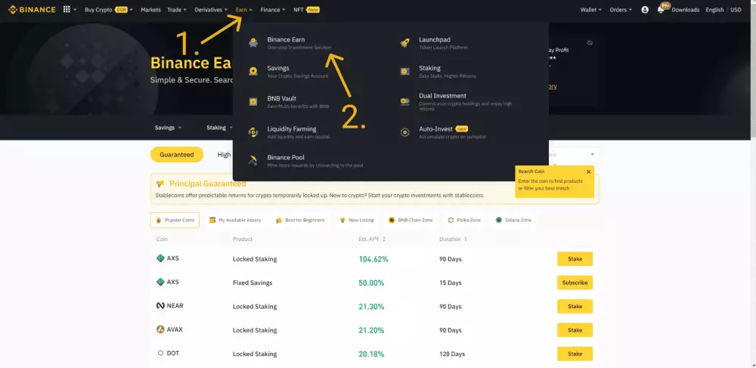Image resolution: width=756 pixels, height=368 pixels.
Task: Click the NEAR coin icon
Action: coord(160,306)
